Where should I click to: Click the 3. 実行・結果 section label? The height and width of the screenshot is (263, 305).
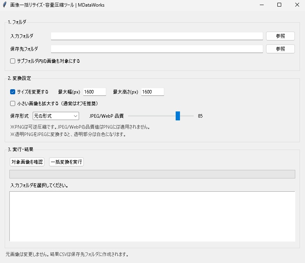(21, 149)
